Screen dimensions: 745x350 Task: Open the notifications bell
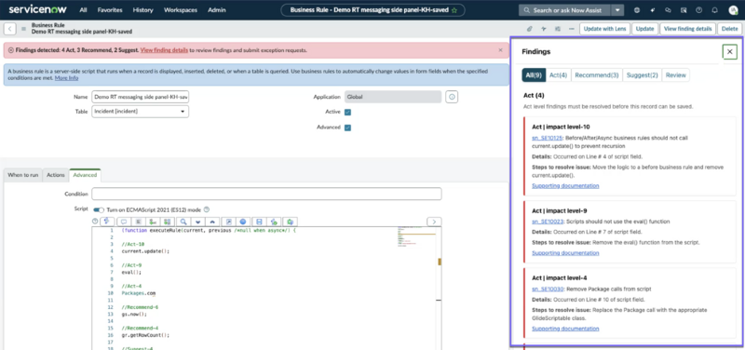coord(714,10)
